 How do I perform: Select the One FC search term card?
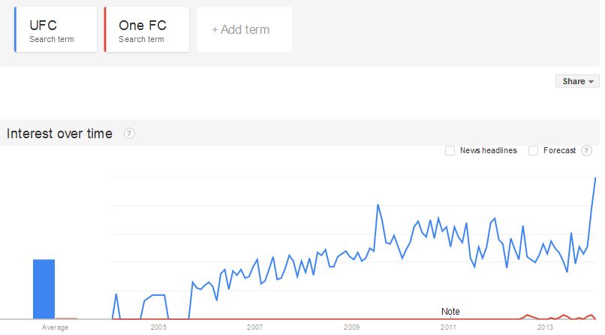146,30
